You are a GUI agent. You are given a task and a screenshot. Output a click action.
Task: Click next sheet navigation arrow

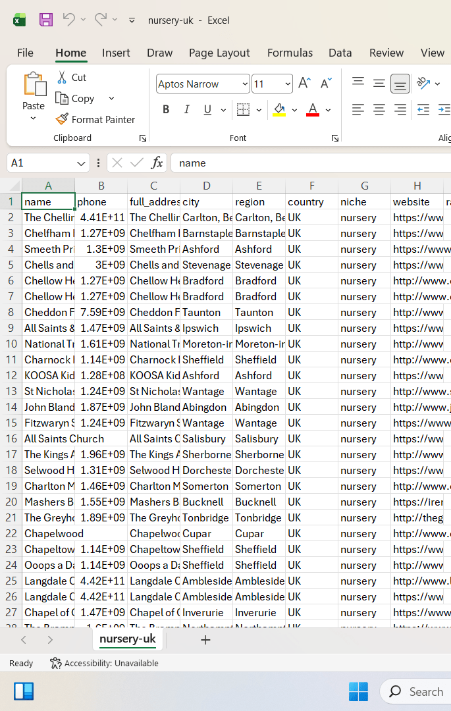(50, 640)
